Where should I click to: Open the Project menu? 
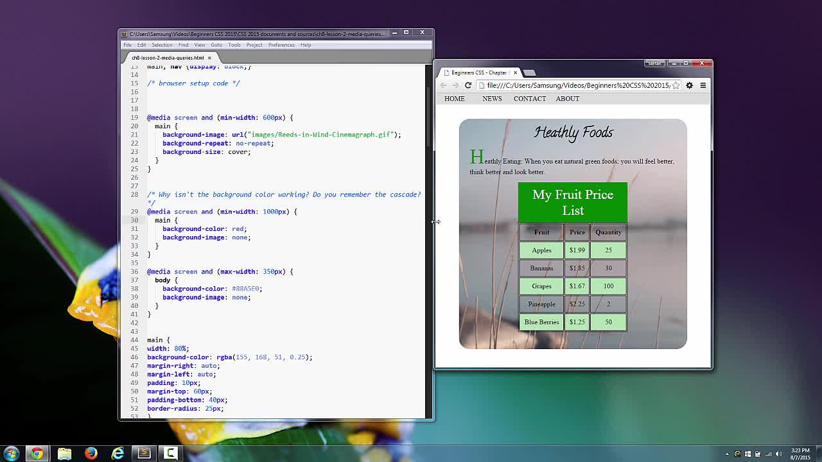[254, 45]
